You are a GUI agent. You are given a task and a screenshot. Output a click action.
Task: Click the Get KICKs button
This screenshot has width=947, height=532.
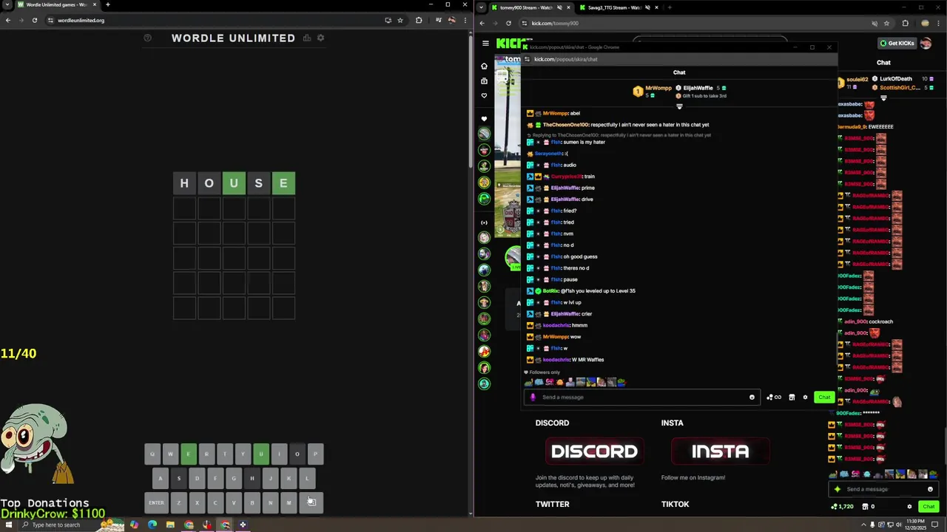[x=897, y=43]
